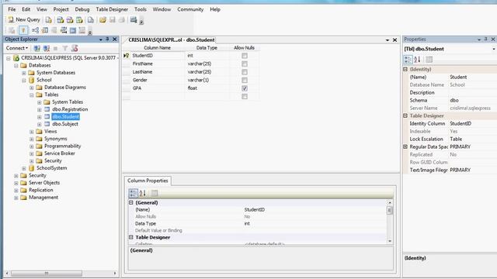Screen dimensions: 497x279
Task: Click the last Table Designer toolbar icon
Action: (x=82, y=30)
